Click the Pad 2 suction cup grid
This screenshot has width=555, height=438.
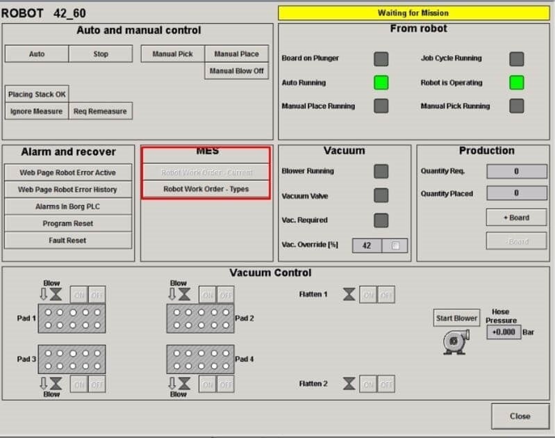coord(200,318)
